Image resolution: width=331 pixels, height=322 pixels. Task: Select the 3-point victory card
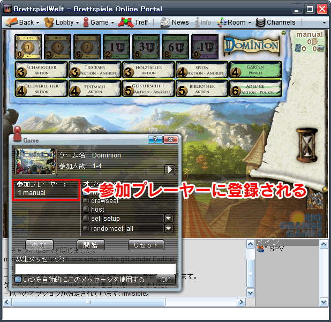146,47
